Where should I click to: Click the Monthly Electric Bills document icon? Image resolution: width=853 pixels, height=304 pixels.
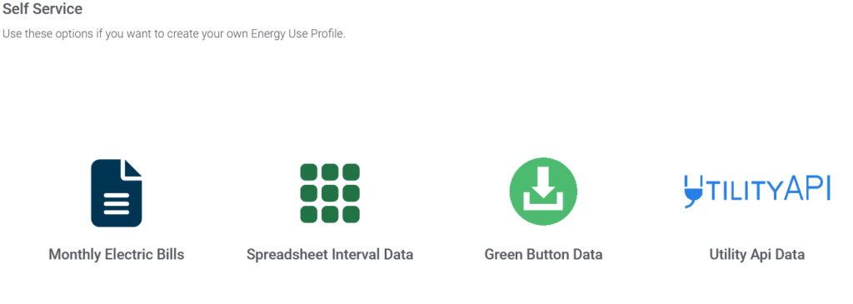(x=117, y=193)
